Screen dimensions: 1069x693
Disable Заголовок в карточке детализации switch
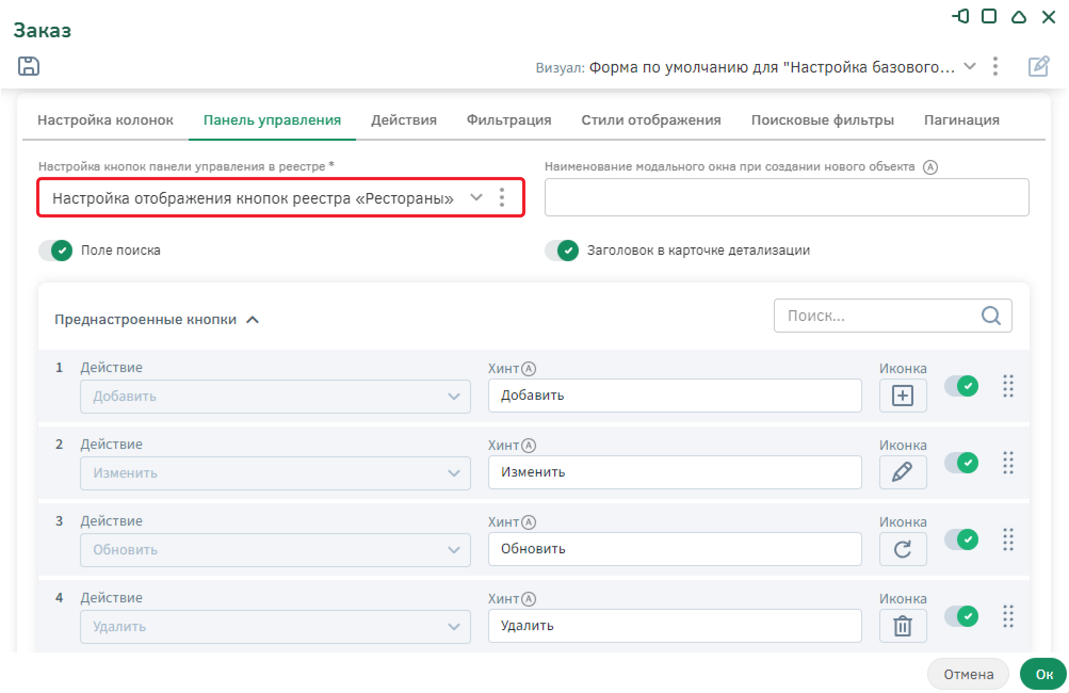562,250
